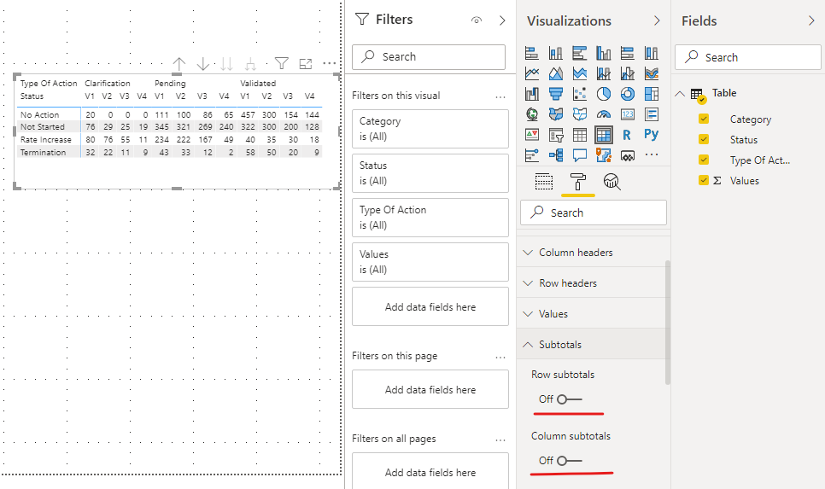Open the Values filter card
Image resolution: width=825 pixels, height=489 pixels.
tap(430, 262)
